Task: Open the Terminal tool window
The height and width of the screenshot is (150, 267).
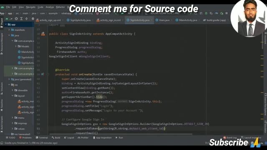Action: (42, 137)
